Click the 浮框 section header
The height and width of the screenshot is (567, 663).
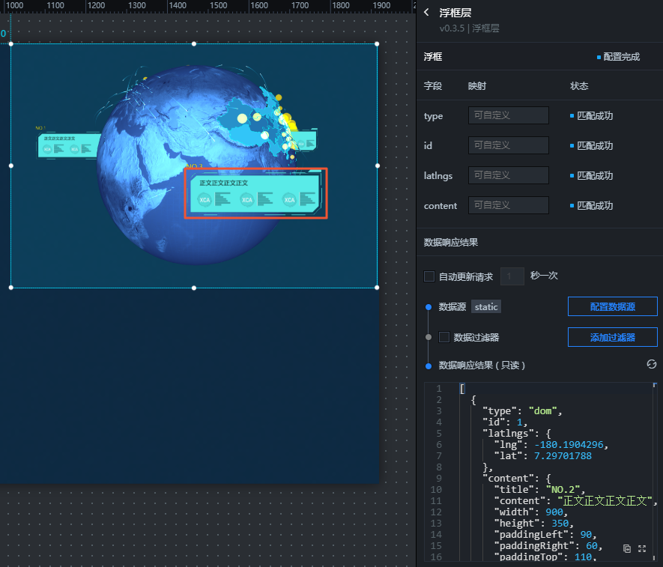coord(433,57)
